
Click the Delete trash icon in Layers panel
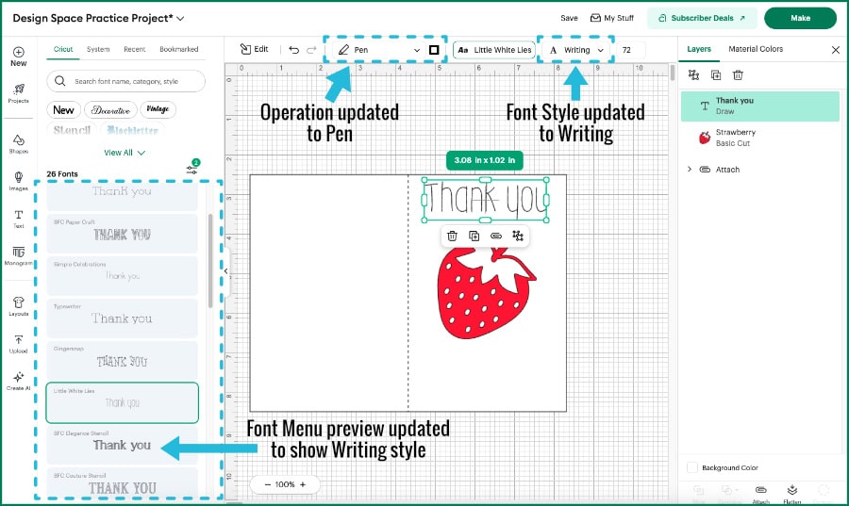(x=738, y=75)
